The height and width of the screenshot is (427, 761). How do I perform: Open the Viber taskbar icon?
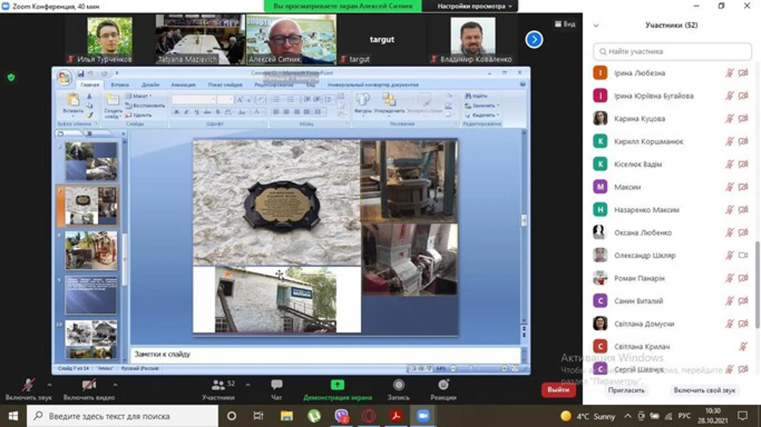(341, 416)
